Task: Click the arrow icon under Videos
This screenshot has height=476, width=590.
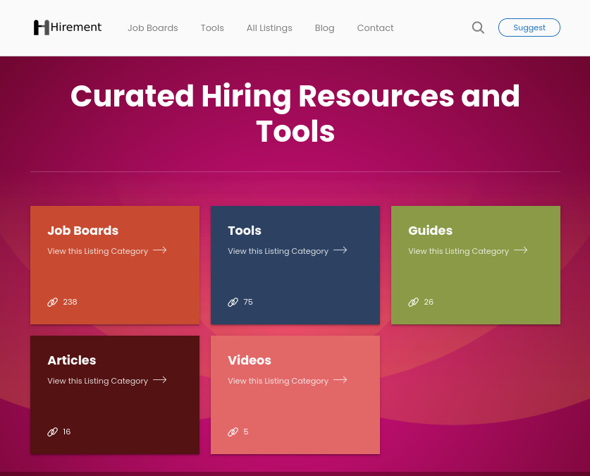Action: (x=340, y=380)
